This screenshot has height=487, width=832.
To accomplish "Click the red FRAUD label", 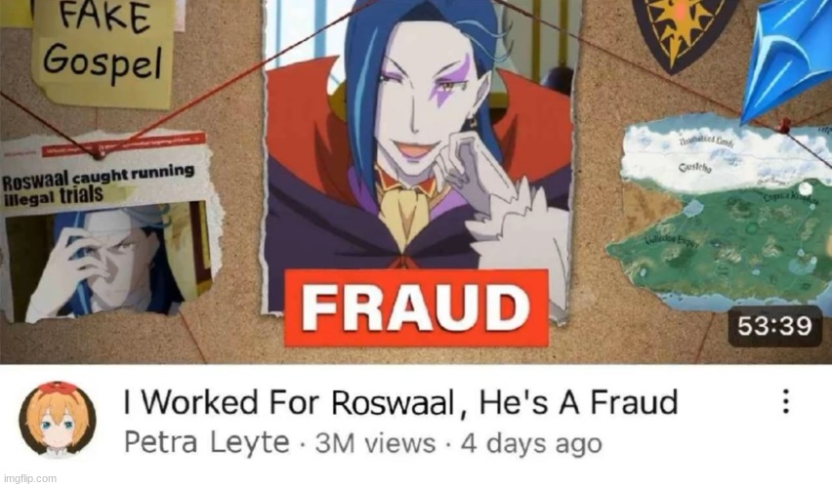I will pyautogui.click(x=416, y=307).
